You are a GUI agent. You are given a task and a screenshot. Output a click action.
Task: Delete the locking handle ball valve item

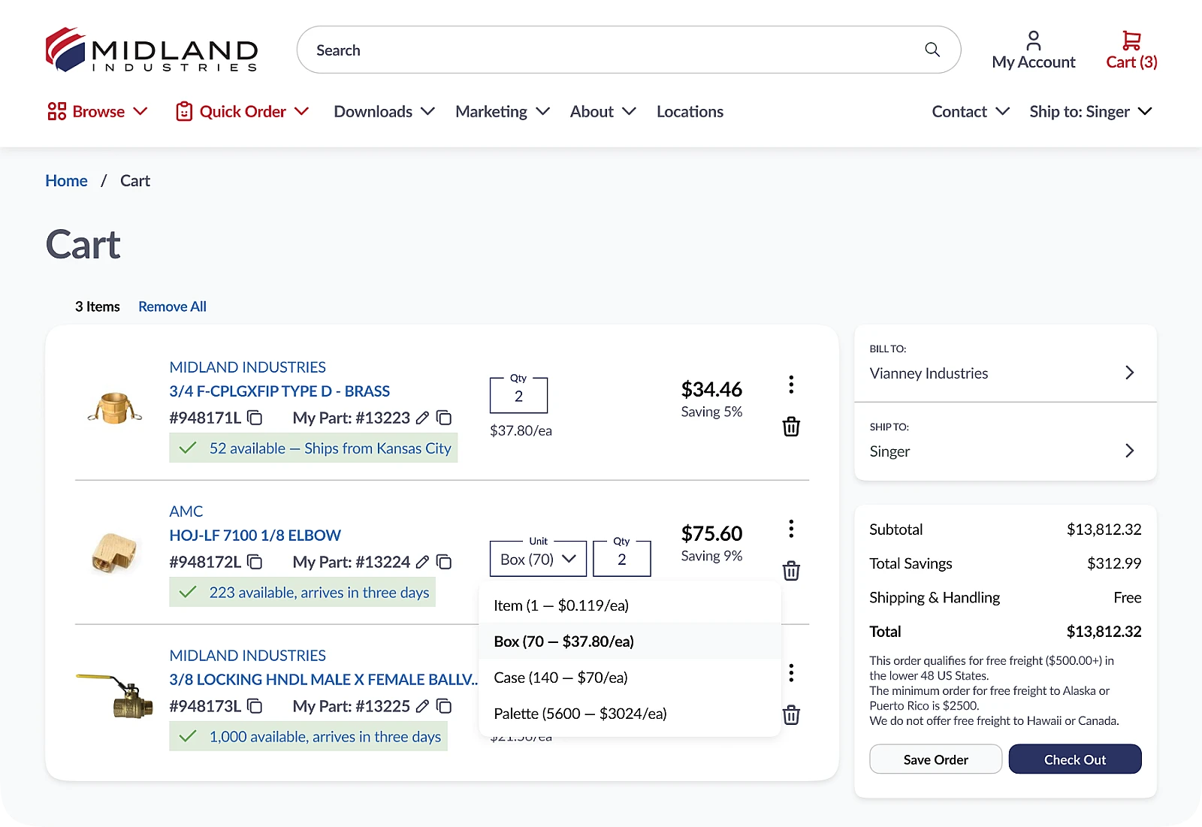(x=790, y=715)
